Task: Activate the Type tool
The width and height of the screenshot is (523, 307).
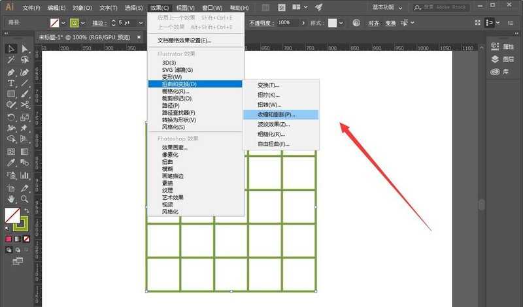Action: pos(11,83)
